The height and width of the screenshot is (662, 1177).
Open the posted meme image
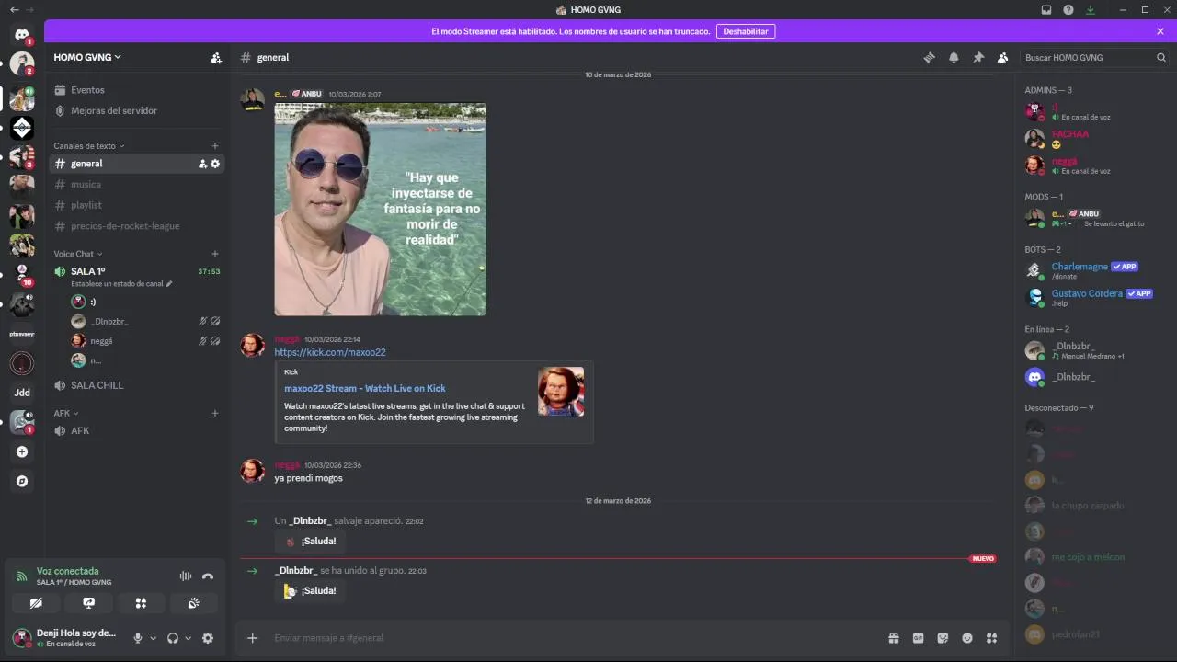point(380,209)
